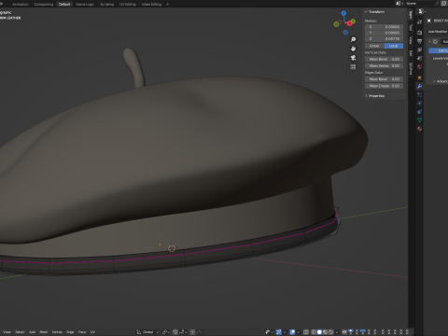448x336 pixels.
Task: Open the Add Modifier dropdown
Action: pos(438,32)
